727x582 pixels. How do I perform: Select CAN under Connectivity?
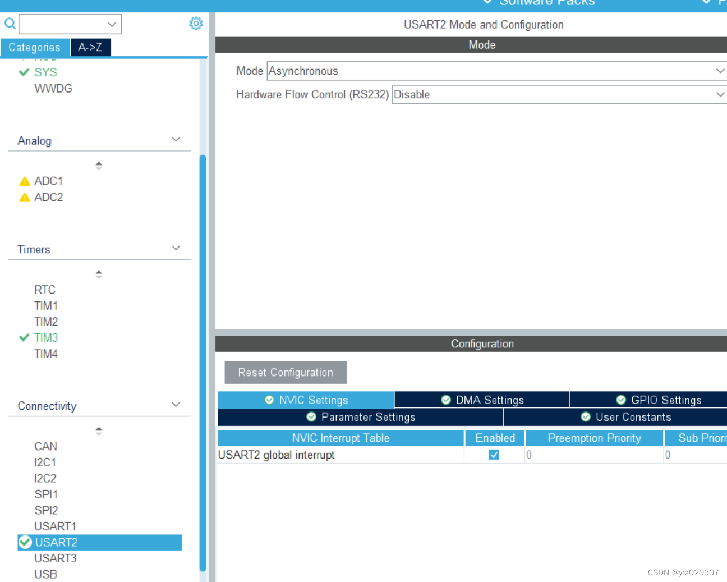pyautogui.click(x=45, y=447)
